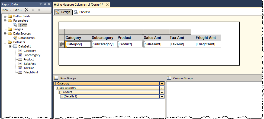
Task: Open the Subcategory row group dropdown
Action: [162, 88]
